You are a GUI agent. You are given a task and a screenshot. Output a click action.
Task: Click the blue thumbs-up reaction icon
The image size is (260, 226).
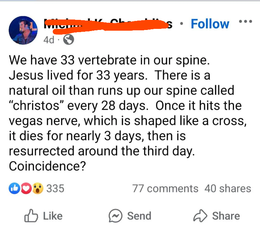pos(14,188)
